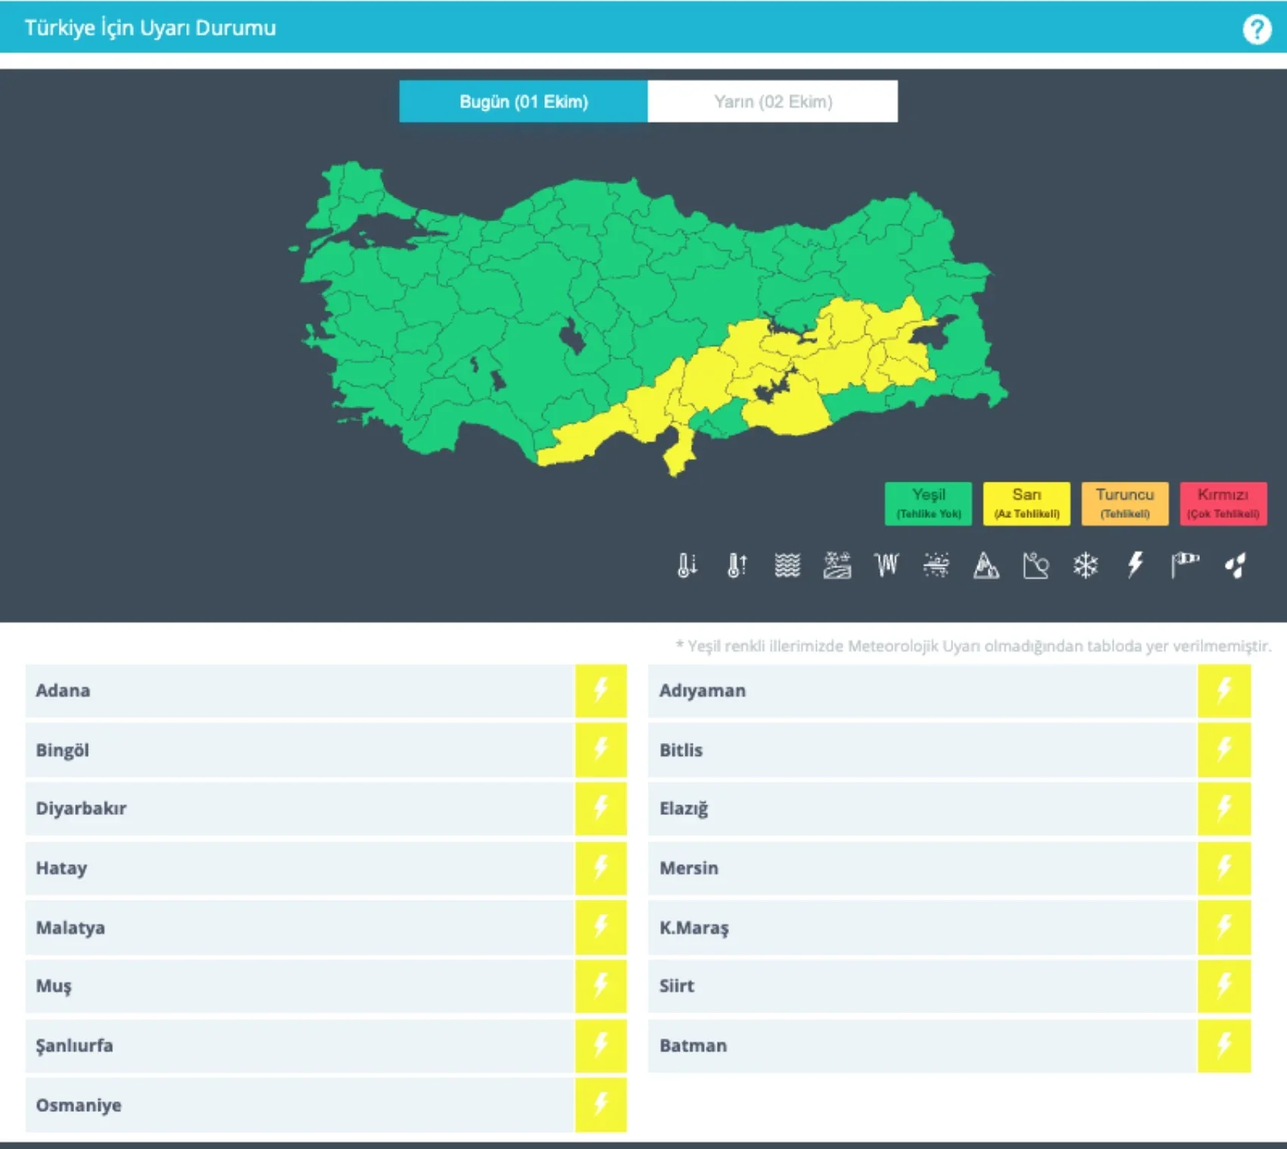1287x1149 pixels.
Task: Select the dust storm warning icon
Action: [936, 565]
